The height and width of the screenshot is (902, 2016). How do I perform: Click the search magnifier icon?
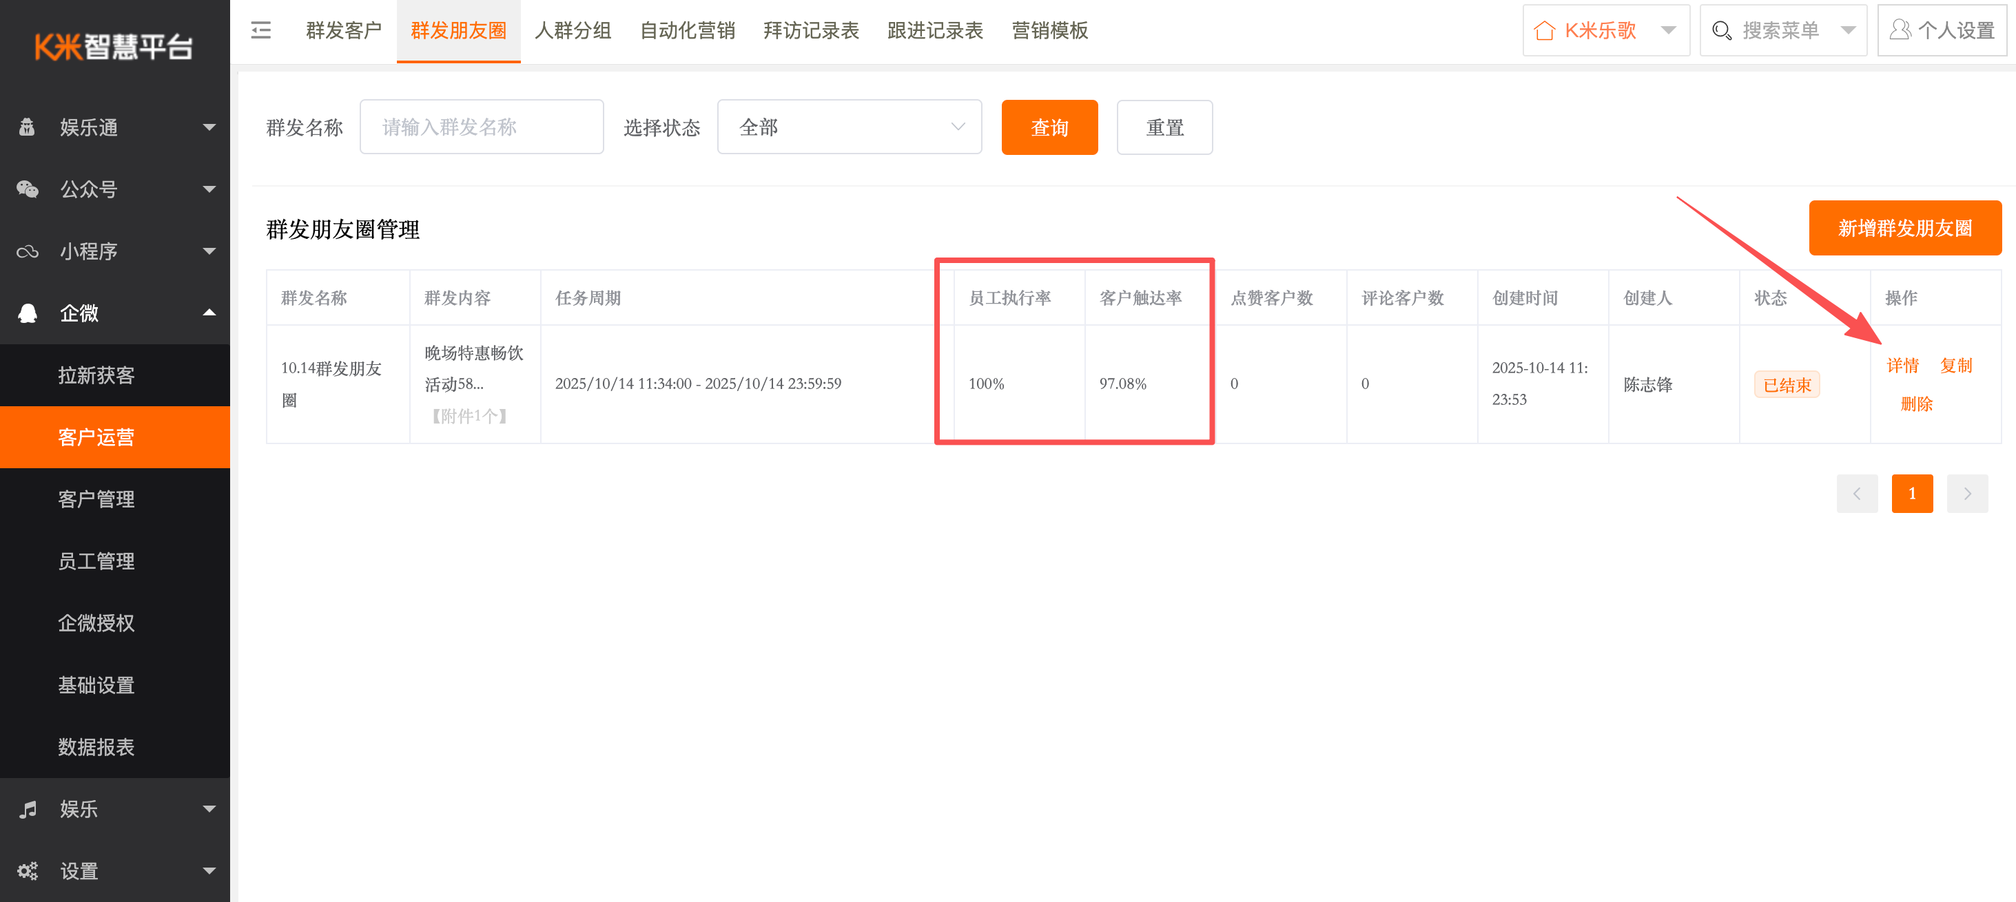point(1721,30)
